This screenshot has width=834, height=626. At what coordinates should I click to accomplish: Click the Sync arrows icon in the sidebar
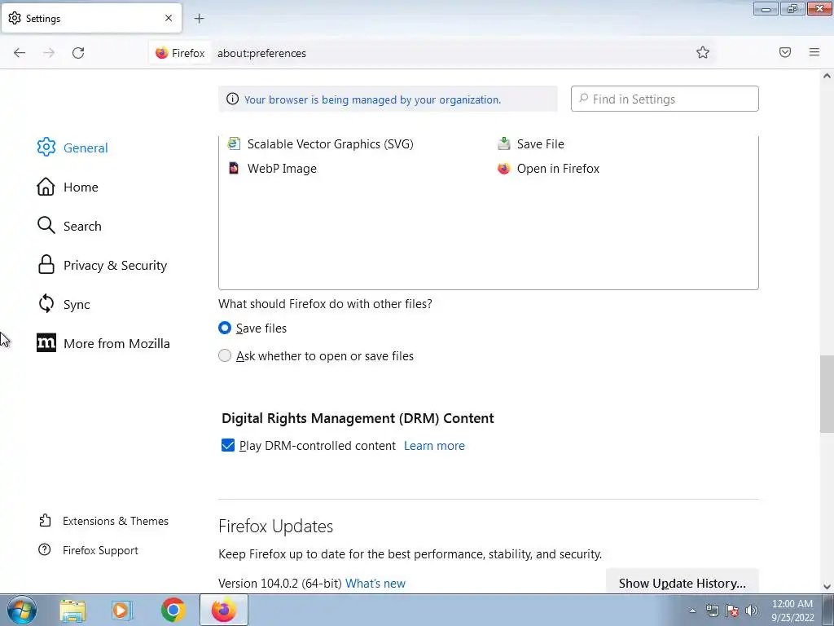pos(46,304)
